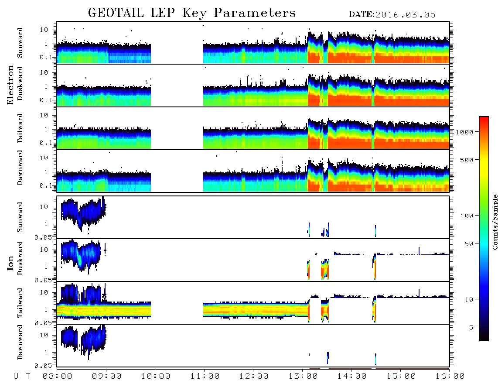The height and width of the screenshot is (384, 498).
Task: Click the "0.05" tick of Ion Dawnward axis
Action: (x=43, y=366)
